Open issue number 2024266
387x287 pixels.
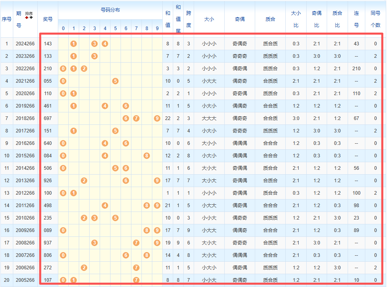(25, 44)
